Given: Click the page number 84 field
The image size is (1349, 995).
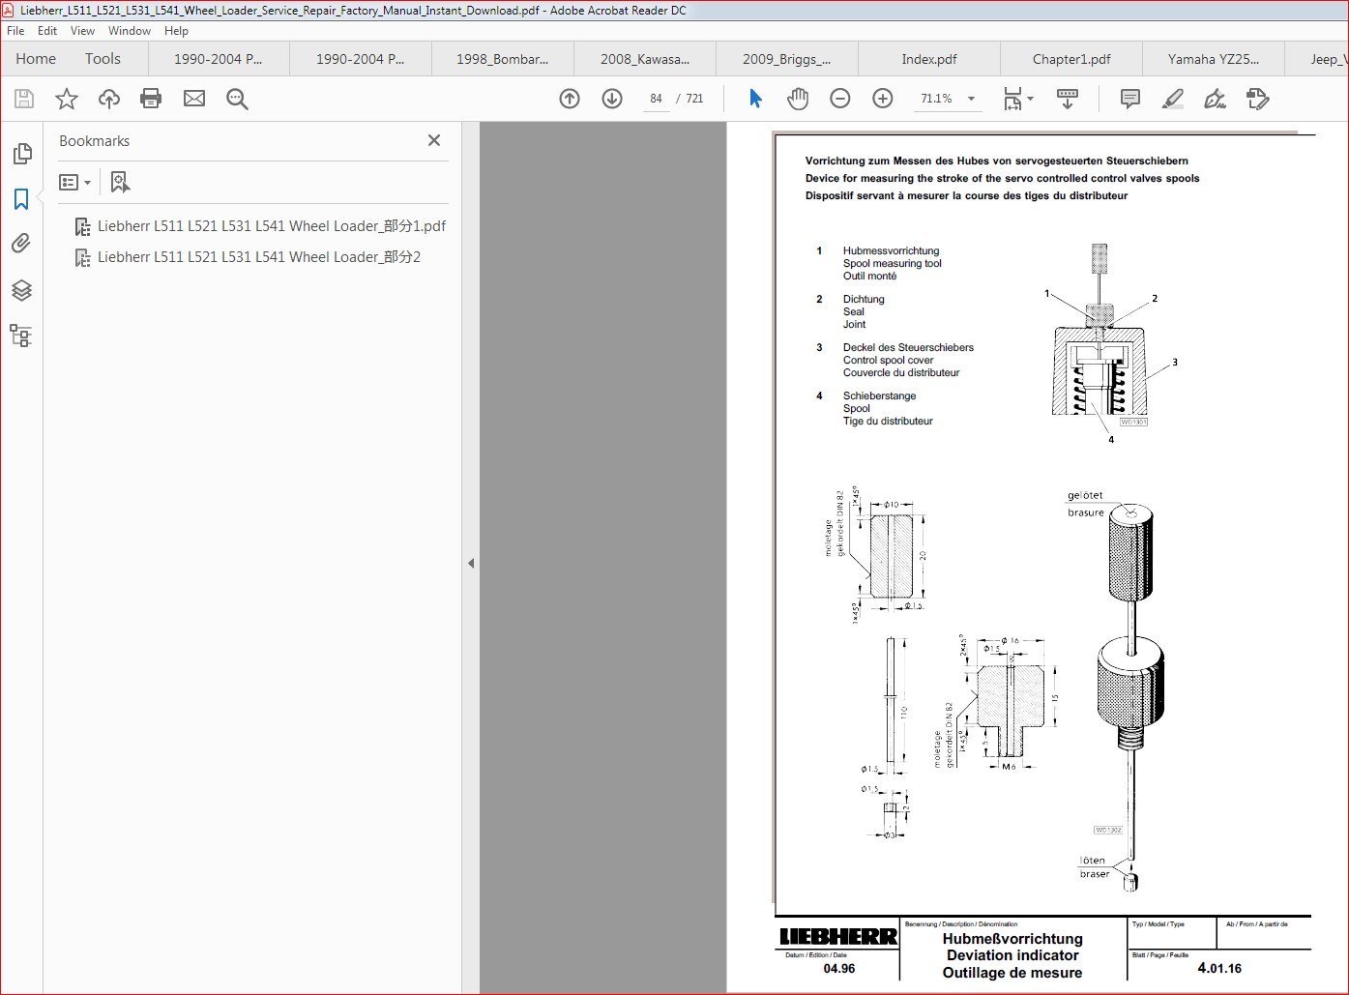Looking at the screenshot, I should 656,99.
